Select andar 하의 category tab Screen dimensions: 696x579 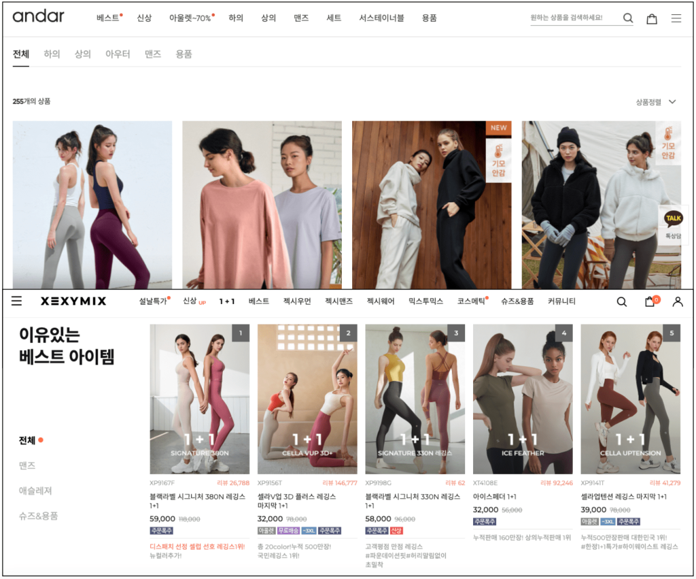coord(52,54)
